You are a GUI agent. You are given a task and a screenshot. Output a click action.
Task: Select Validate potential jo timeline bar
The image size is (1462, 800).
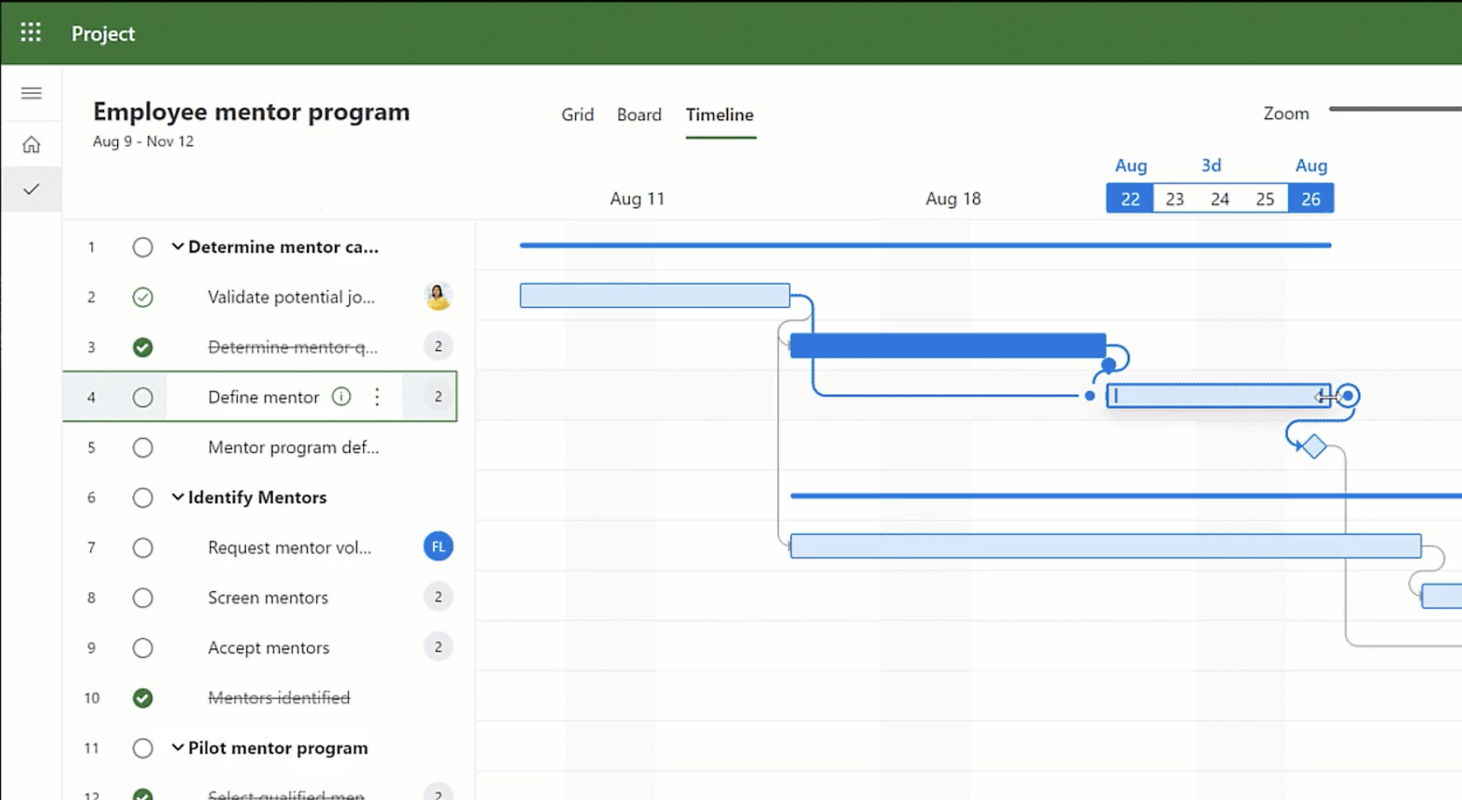[654, 296]
